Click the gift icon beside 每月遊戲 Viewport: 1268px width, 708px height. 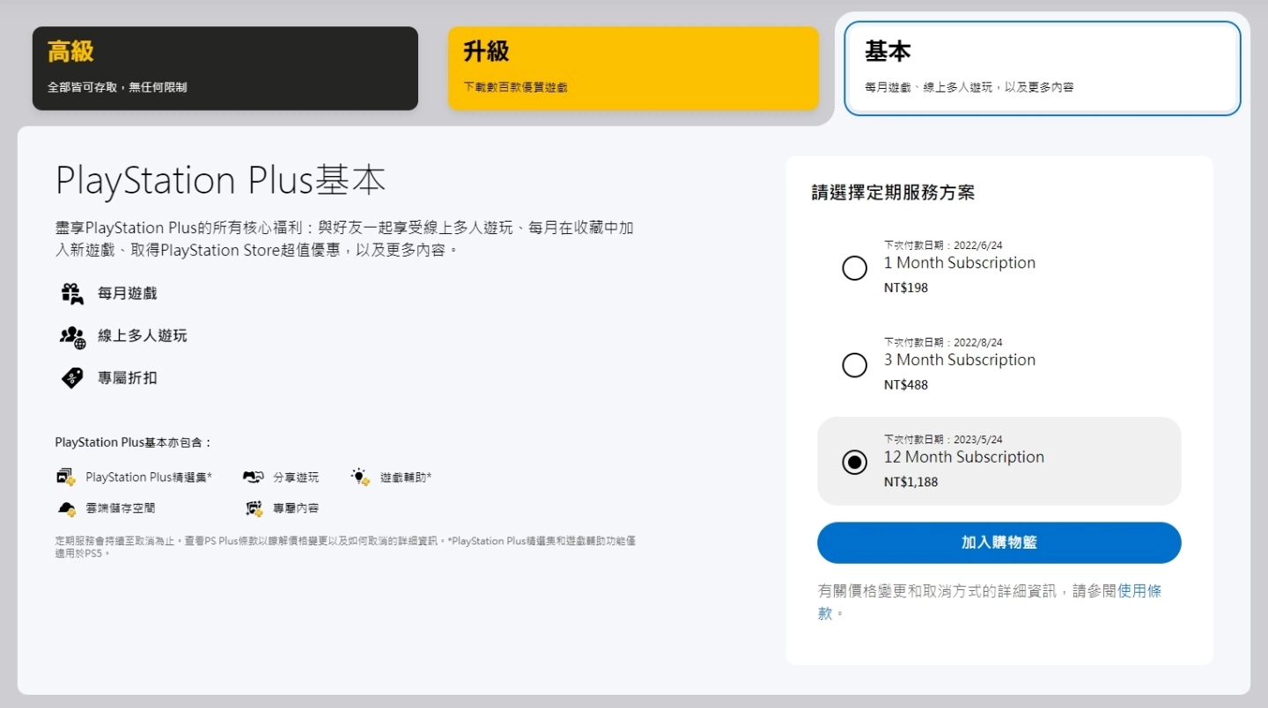72,292
